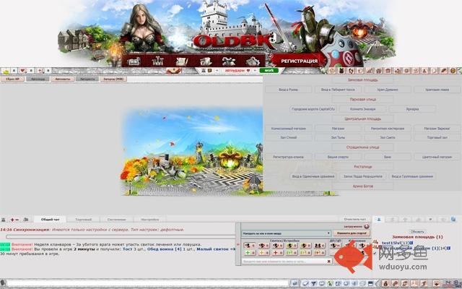Click the nickname input field in plugin panel

(285, 262)
